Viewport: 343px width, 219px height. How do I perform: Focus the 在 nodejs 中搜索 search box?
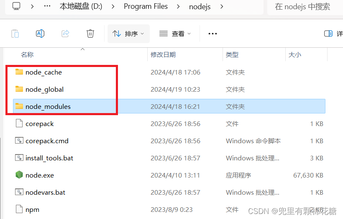tap(305, 7)
